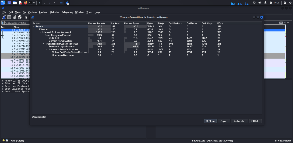
Task: Open Firefox from the top panel
Action: coord(25,3)
